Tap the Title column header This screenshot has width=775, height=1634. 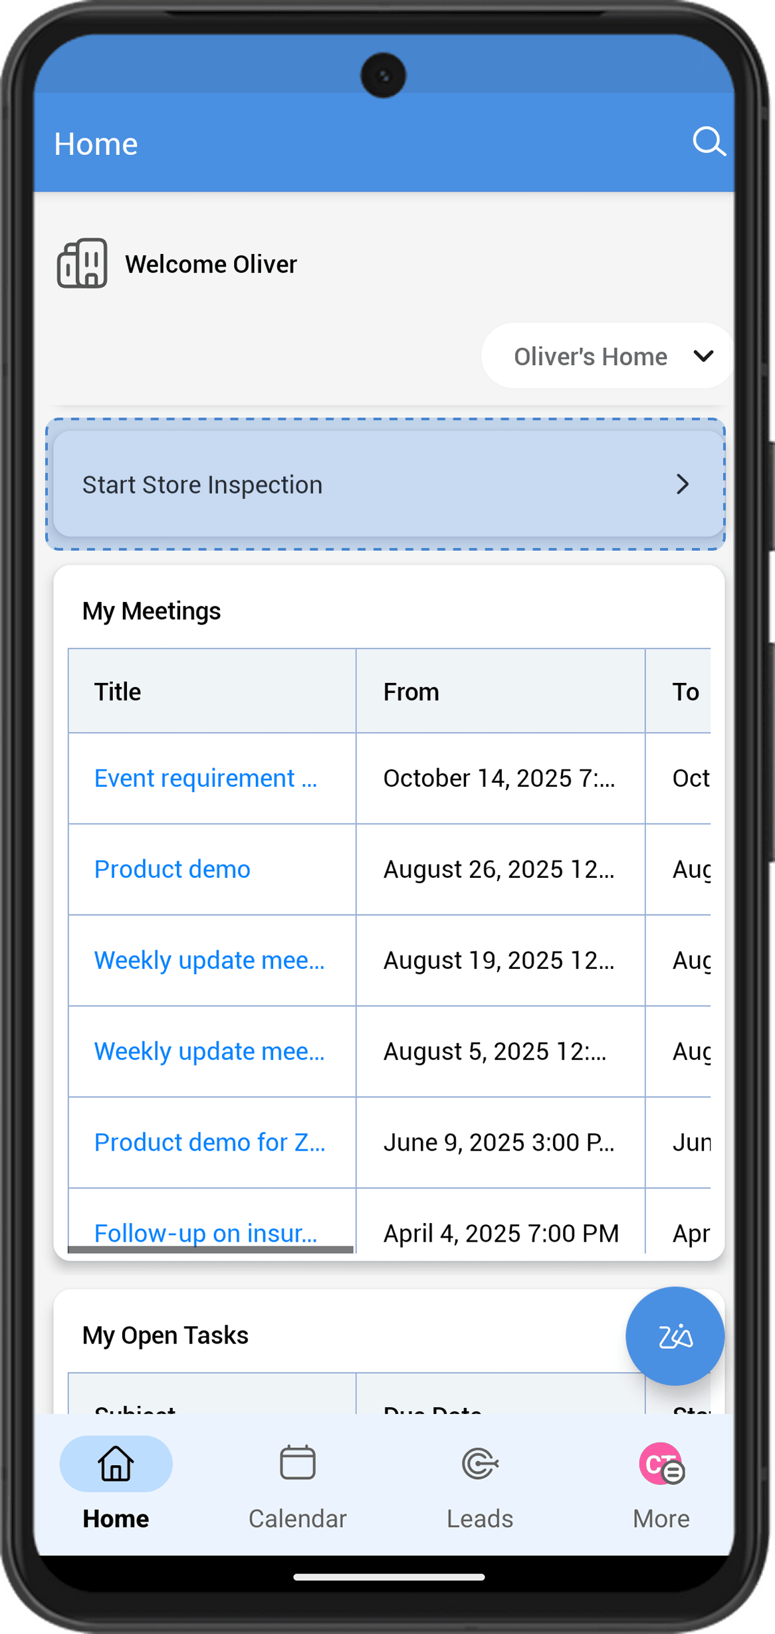118,692
